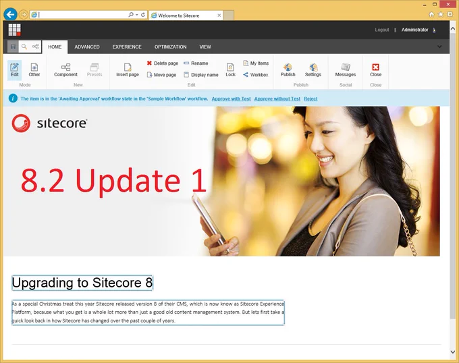Screen dimensions: 459x363
Task: Switch to the HOME ribbon tab
Action: tap(55, 47)
